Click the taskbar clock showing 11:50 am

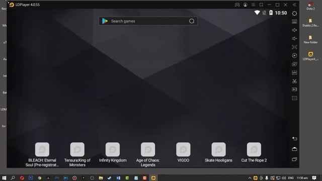(x=302, y=178)
